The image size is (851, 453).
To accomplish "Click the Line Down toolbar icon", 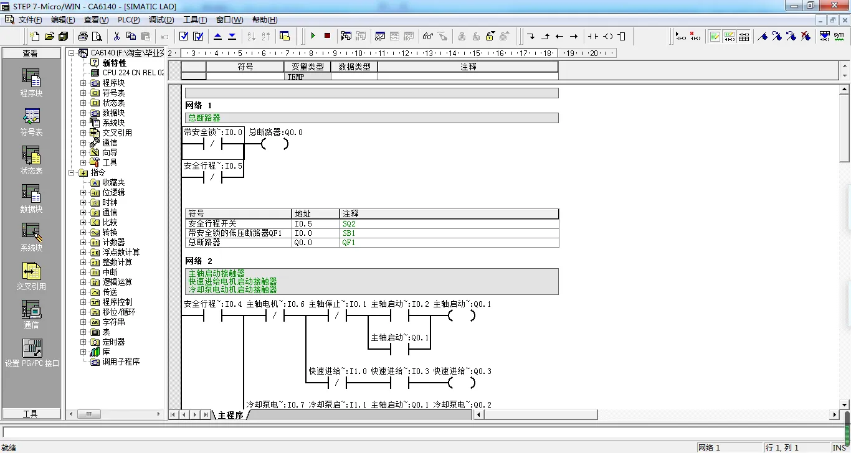I will (x=531, y=36).
